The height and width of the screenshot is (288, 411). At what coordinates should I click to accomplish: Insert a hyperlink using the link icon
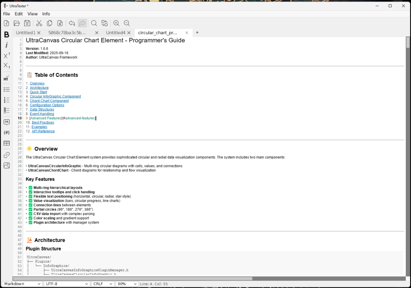6,155
